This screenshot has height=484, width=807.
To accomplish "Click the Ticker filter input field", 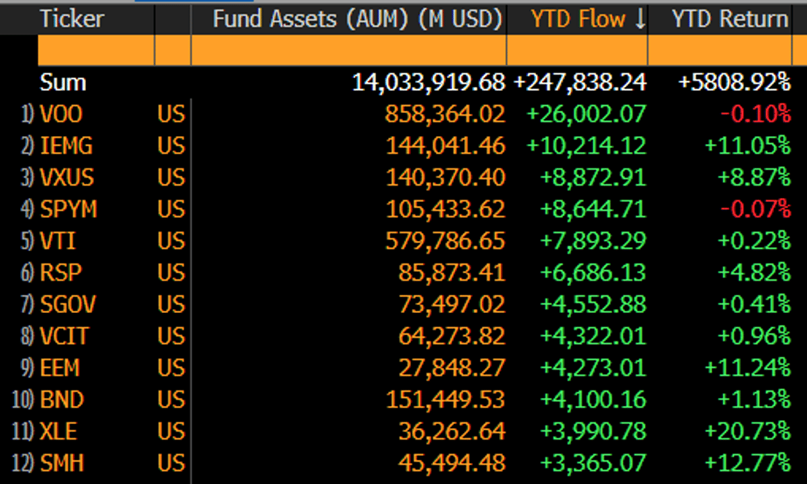I will 98,50.
